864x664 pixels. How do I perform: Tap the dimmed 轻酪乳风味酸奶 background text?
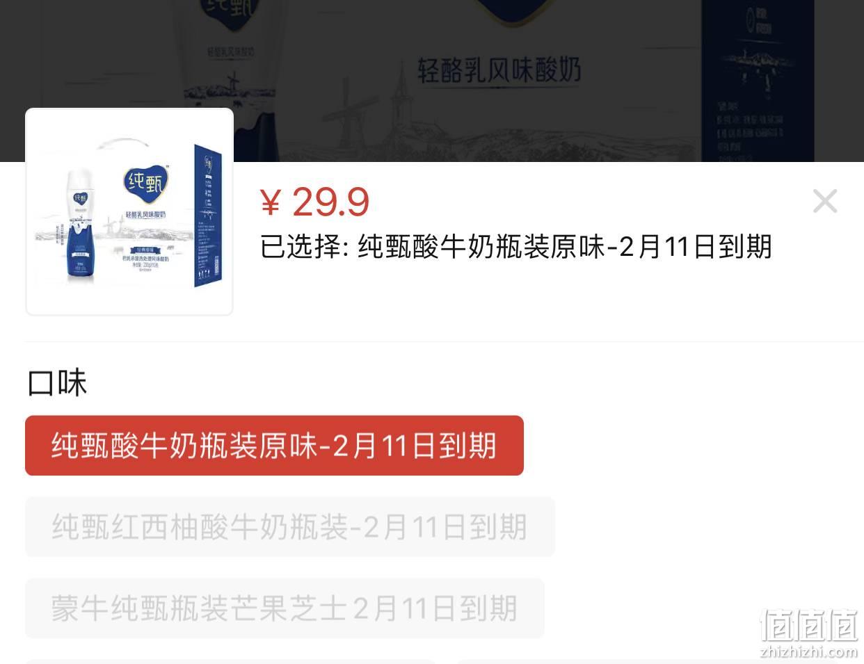coord(499,70)
